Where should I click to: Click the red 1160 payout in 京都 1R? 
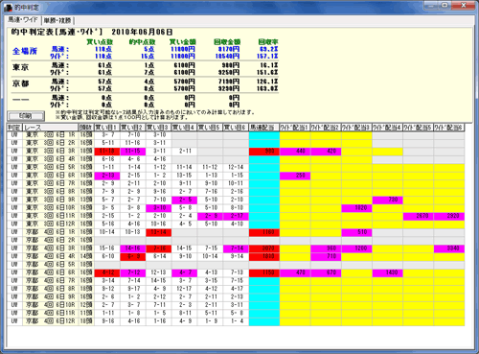pos(264,232)
